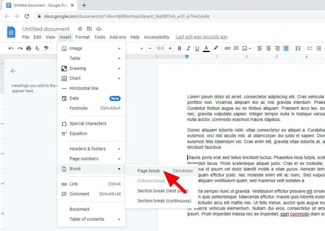Expand the Image submenu

tap(91, 48)
